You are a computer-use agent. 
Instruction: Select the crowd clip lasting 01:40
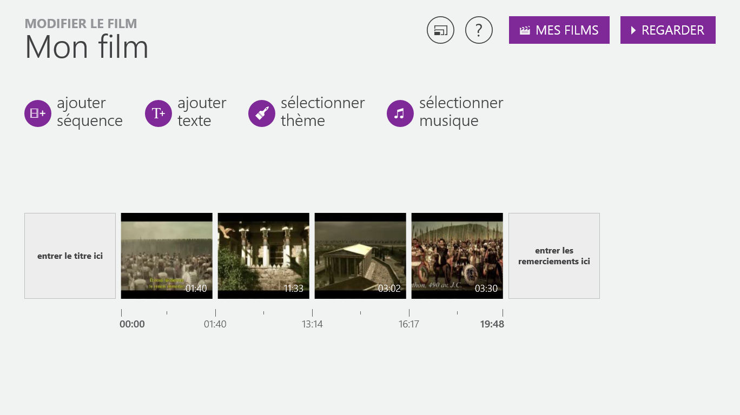[167, 256]
